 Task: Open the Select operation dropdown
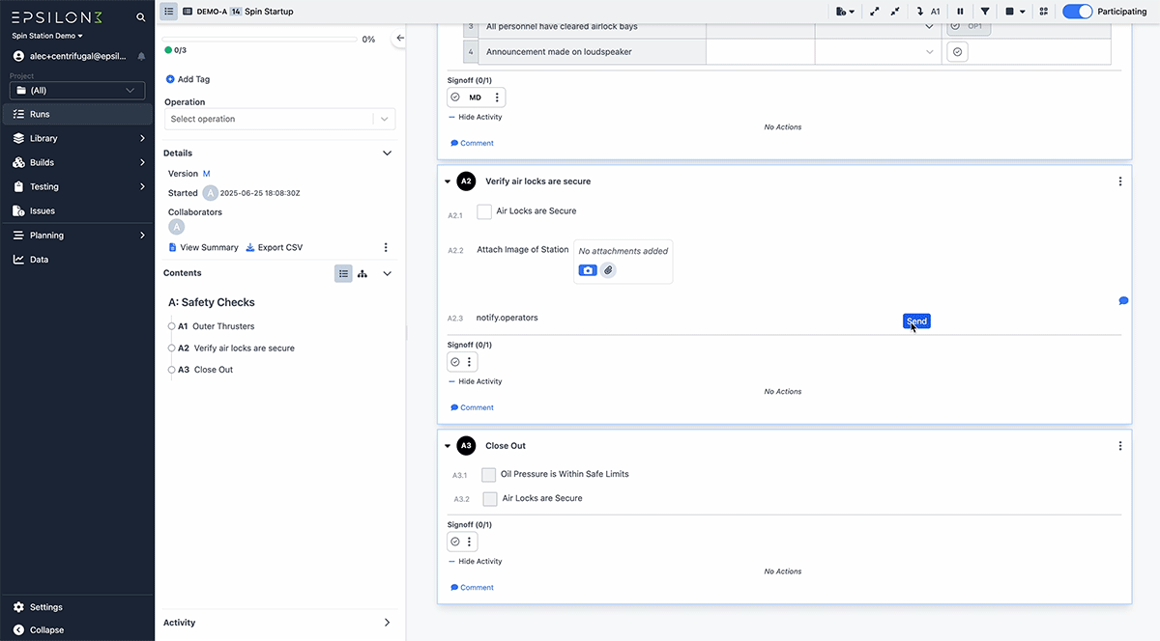tap(279, 119)
